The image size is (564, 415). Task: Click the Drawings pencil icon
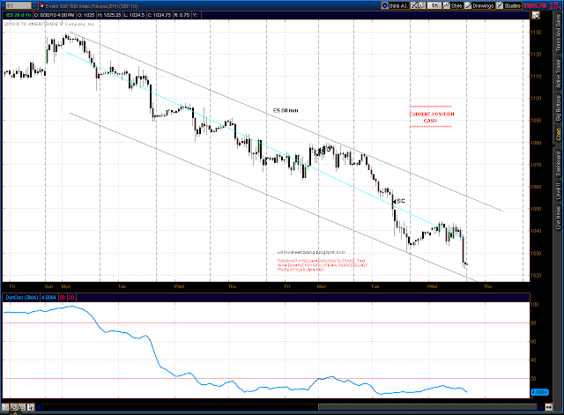(x=468, y=6)
